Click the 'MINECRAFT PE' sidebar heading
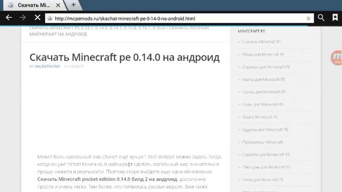 coord(252,31)
